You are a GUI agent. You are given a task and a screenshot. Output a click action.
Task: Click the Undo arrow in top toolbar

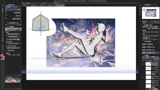33,3
